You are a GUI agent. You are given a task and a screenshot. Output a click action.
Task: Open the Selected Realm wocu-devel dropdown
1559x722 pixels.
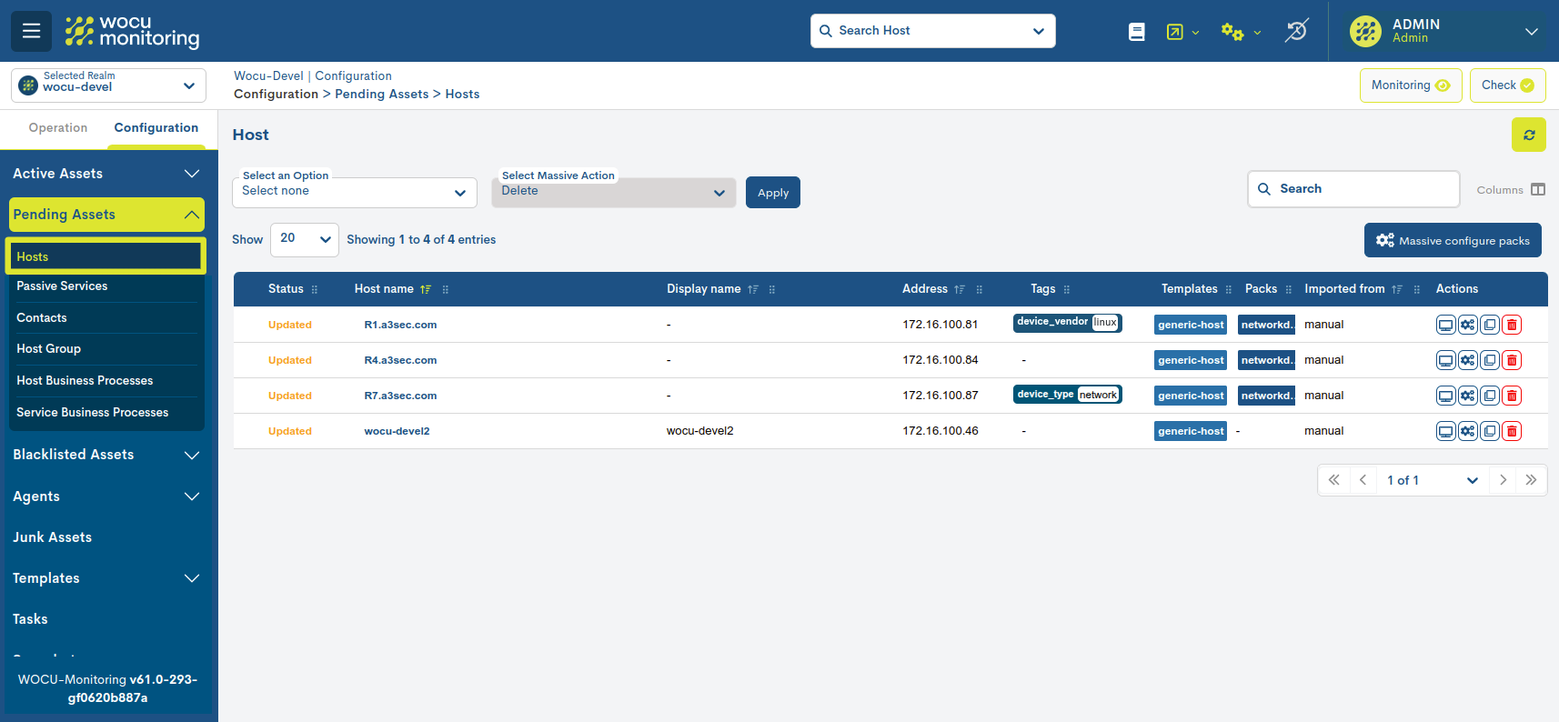pyautogui.click(x=108, y=85)
